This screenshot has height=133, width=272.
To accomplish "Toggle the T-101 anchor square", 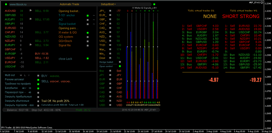I will (x=88, y=15).
